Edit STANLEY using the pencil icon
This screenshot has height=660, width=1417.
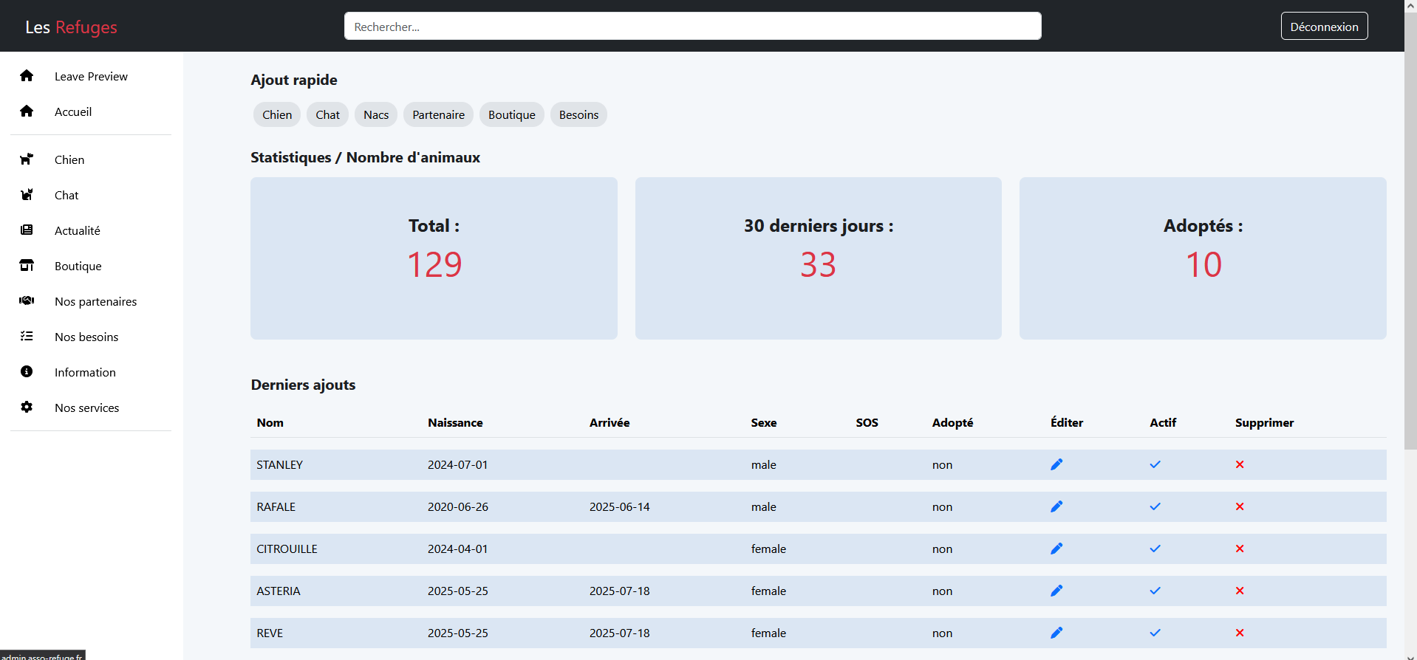point(1056,464)
